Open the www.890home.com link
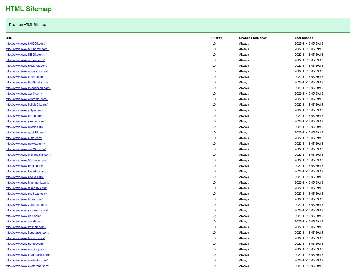Image resolution: width=356 pixels, height=267 pixels. click(27, 49)
